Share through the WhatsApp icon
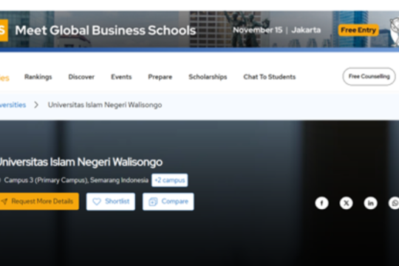Image resolution: width=399 pixels, height=266 pixels. [x=394, y=203]
